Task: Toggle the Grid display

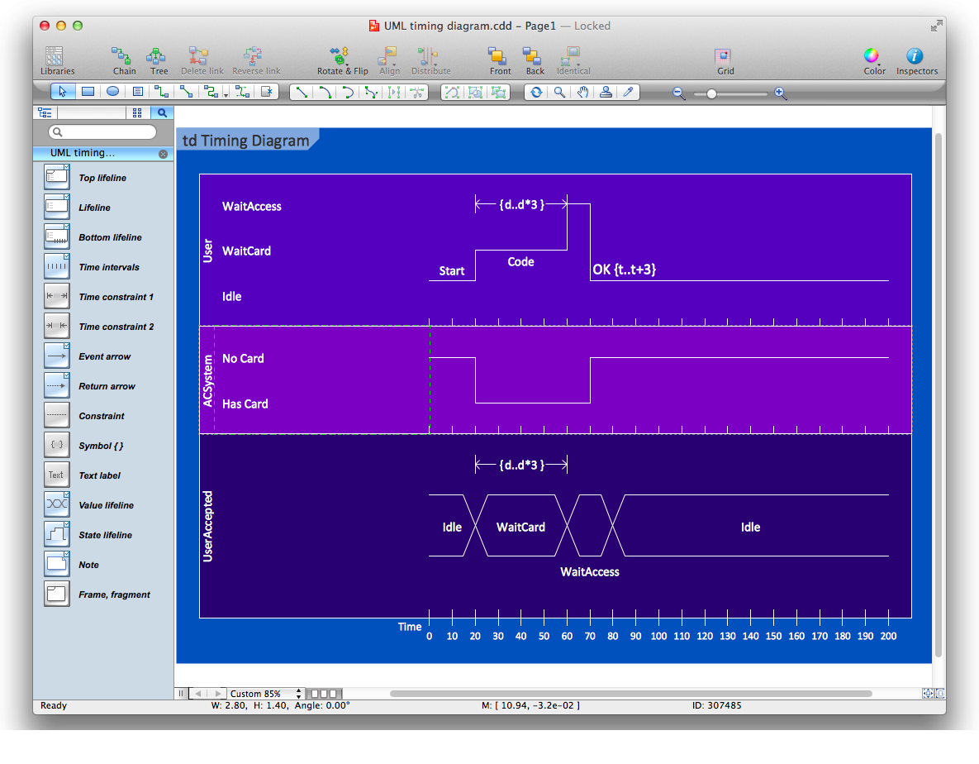Action: tap(725, 60)
